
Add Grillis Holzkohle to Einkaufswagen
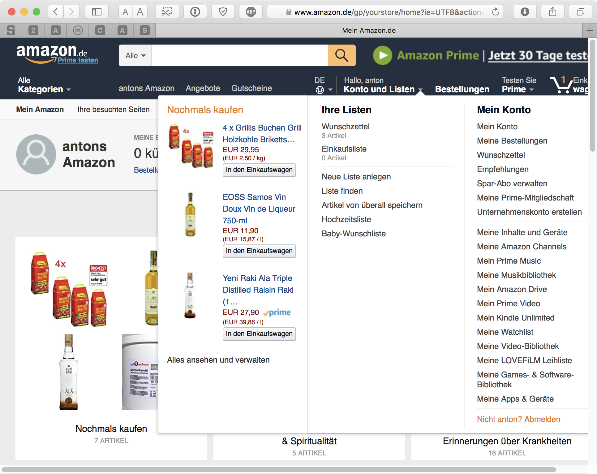(259, 170)
